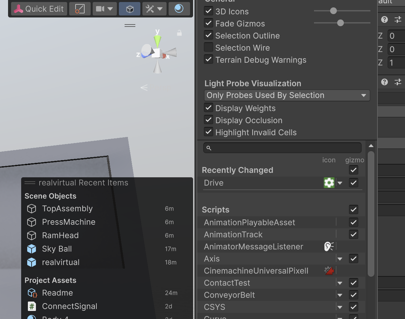Adjust the Fade Gizmos slider
Screen dimensions: 405x319
(x=340, y=23)
